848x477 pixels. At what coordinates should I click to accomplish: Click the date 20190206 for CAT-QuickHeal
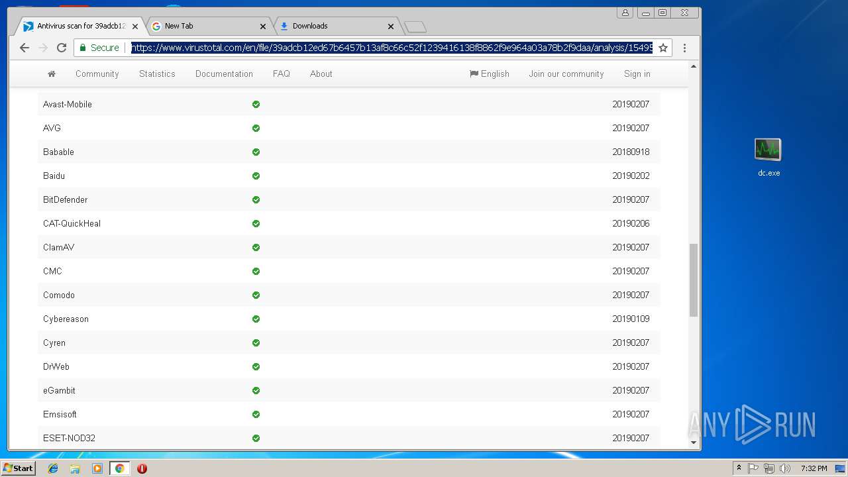pyautogui.click(x=631, y=223)
